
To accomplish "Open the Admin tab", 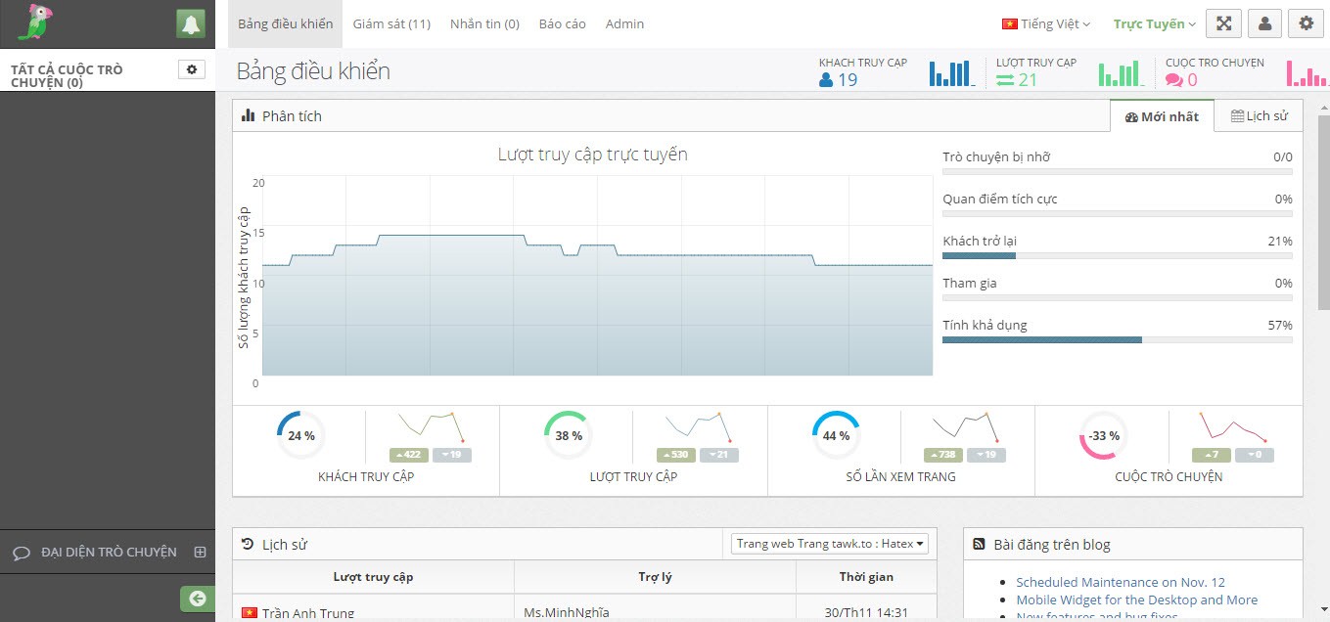I will click(x=624, y=23).
